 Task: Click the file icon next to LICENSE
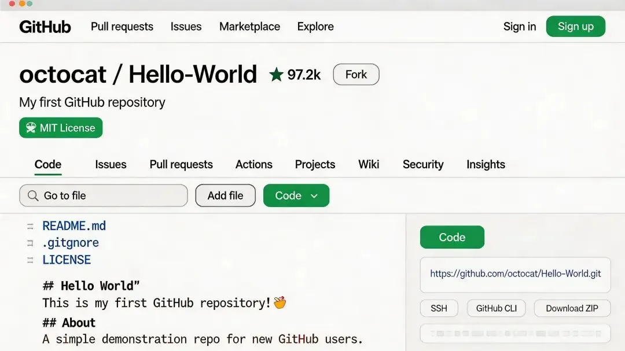coord(30,260)
